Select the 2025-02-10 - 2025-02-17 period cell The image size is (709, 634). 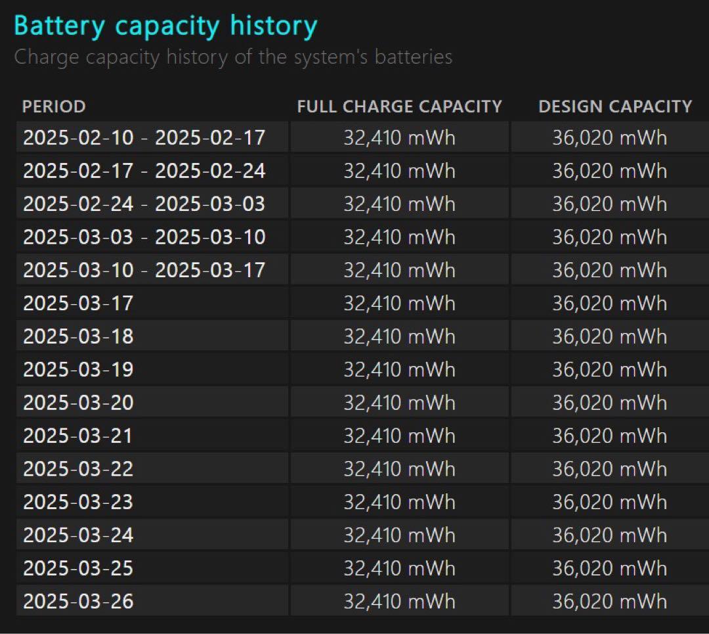(x=144, y=138)
